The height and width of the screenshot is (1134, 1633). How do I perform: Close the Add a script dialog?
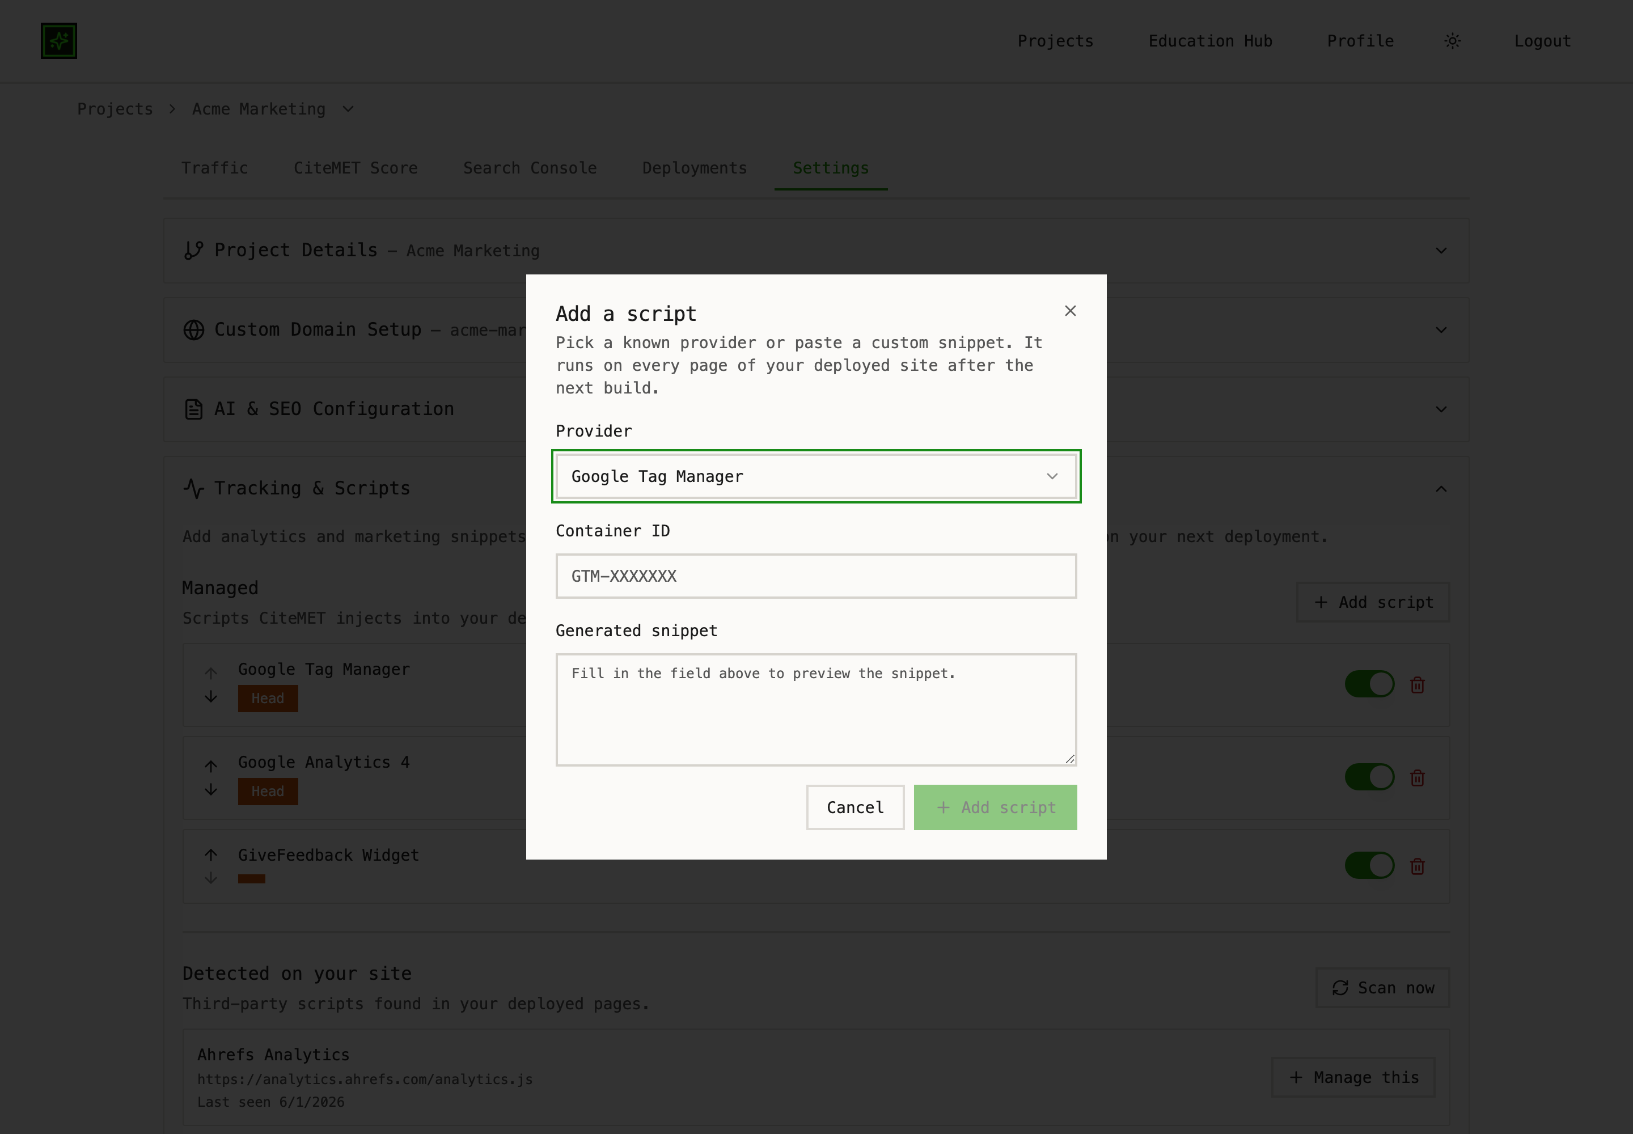1070,311
